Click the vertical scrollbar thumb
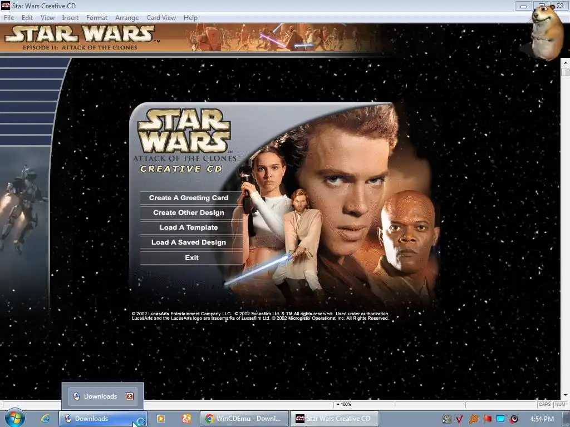Image resolution: width=570 pixels, height=427 pixels. coord(566,72)
